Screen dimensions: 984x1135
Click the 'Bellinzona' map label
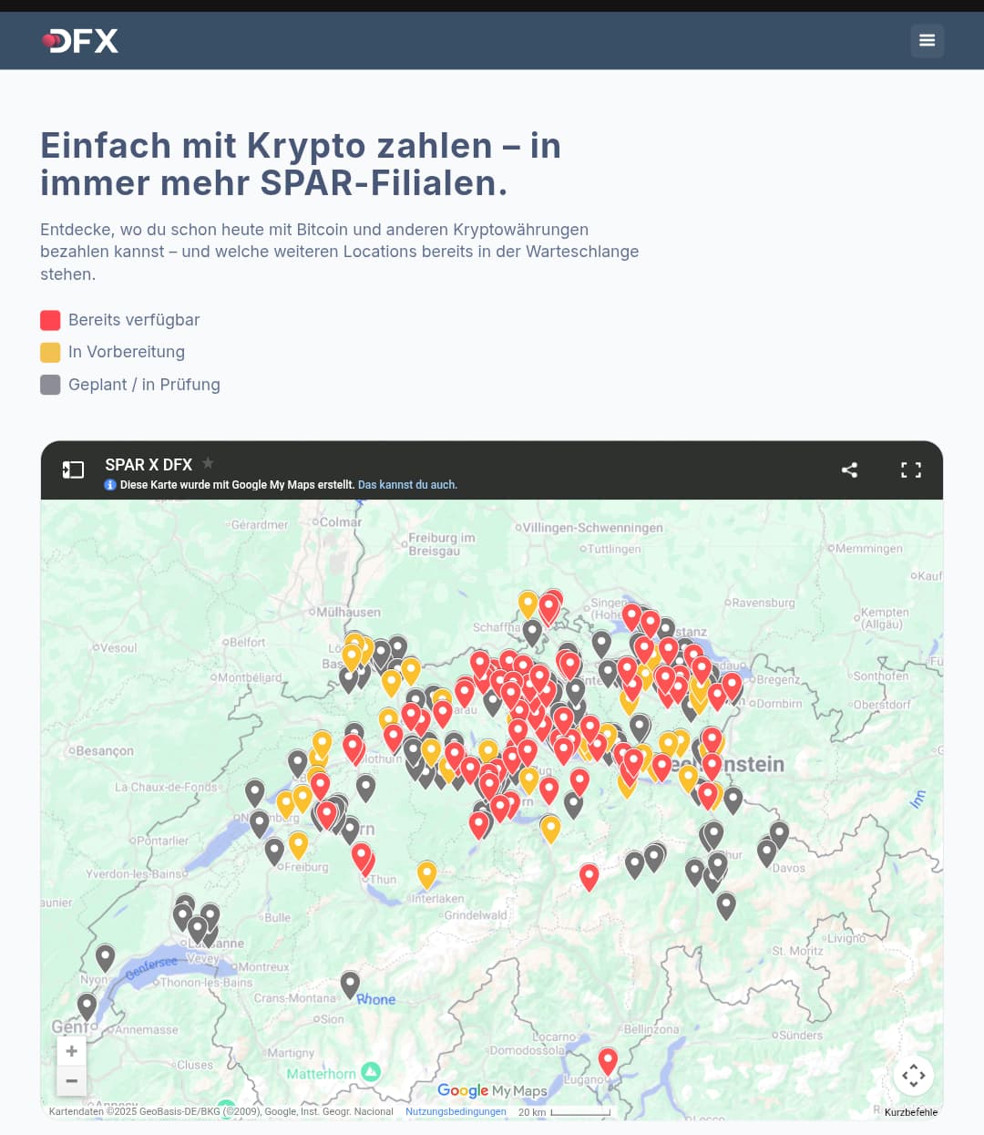tap(651, 1029)
